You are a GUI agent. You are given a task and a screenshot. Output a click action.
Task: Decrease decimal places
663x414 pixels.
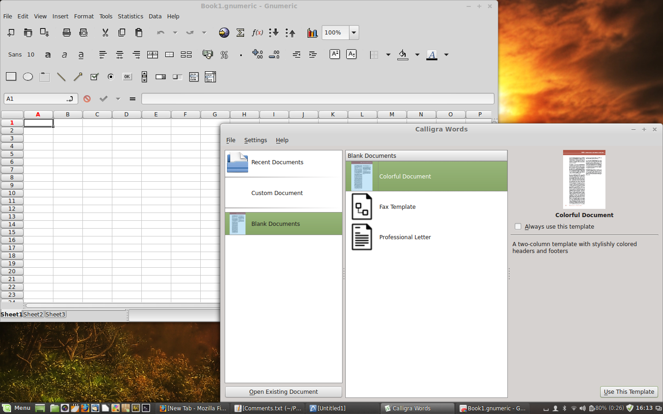point(274,55)
